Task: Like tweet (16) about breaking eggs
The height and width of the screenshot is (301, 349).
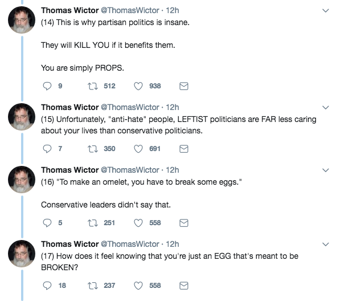Action: click(137, 223)
